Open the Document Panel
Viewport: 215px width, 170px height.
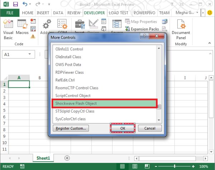(x=181, y=29)
